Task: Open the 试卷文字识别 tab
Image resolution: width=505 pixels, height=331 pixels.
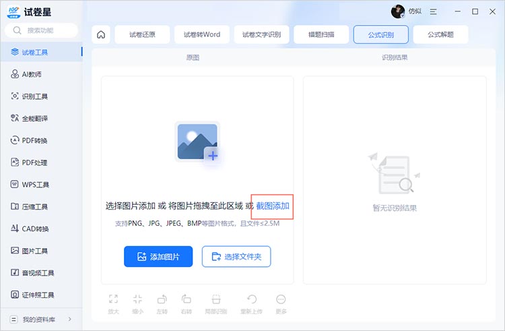Action: [261, 34]
